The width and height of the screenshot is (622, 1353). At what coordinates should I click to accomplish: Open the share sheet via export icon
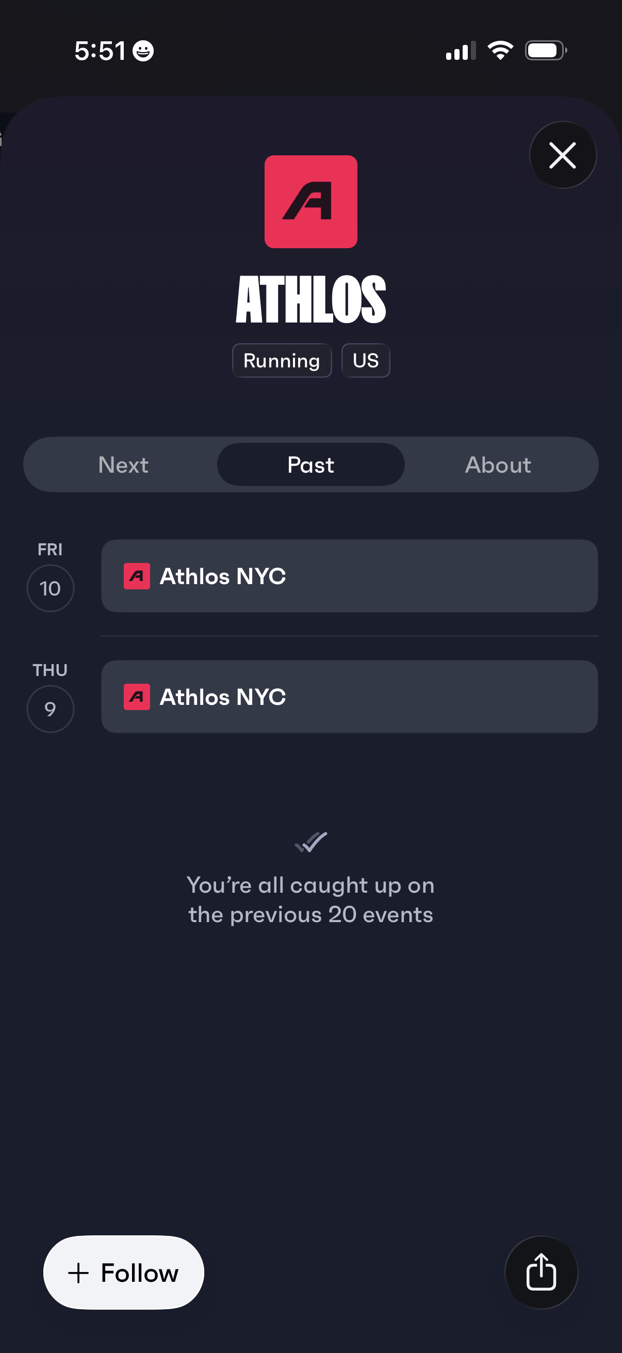click(x=541, y=1273)
